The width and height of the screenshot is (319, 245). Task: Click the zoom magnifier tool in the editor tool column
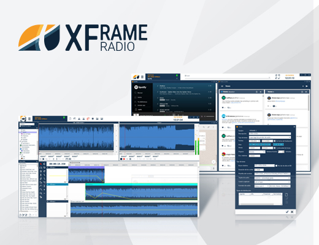tap(41, 193)
